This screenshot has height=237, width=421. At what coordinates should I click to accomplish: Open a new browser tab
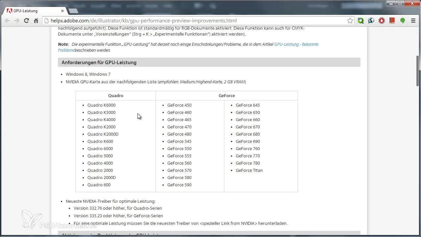tap(73, 11)
